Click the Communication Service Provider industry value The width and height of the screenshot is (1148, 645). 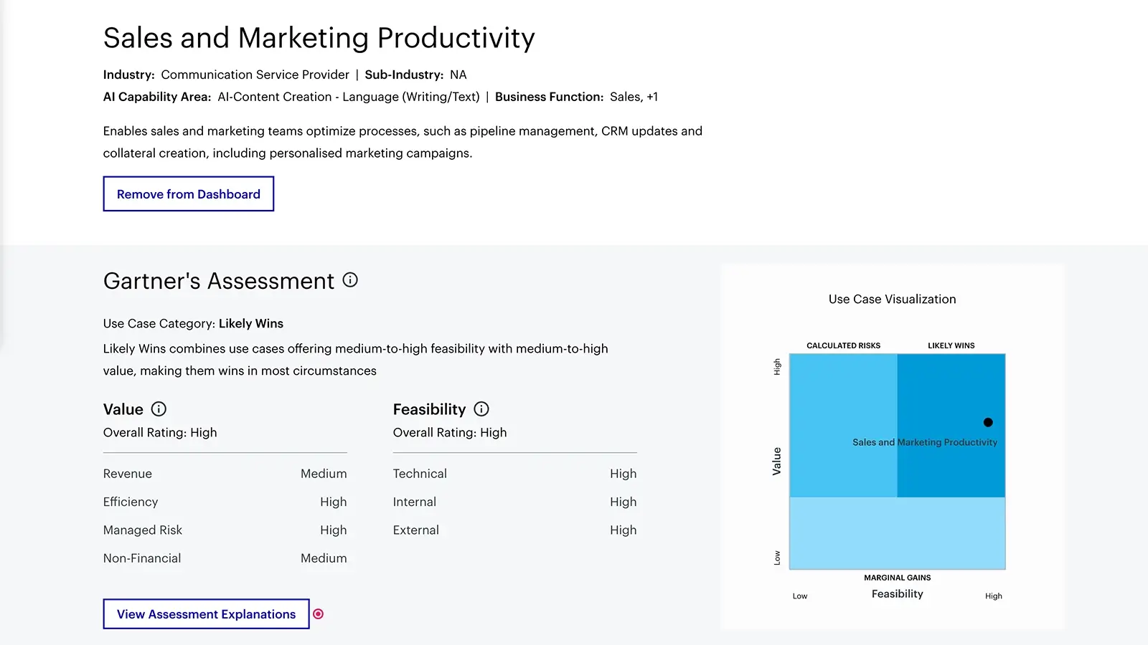tap(255, 75)
